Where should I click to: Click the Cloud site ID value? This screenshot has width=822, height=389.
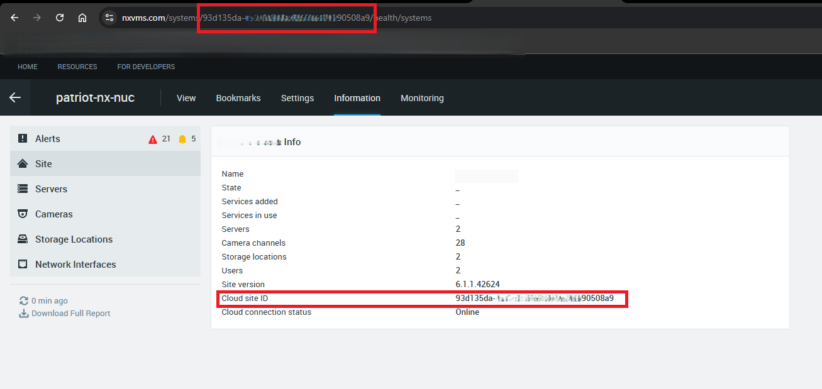[535, 299]
